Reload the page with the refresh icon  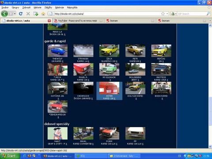click(21, 14)
